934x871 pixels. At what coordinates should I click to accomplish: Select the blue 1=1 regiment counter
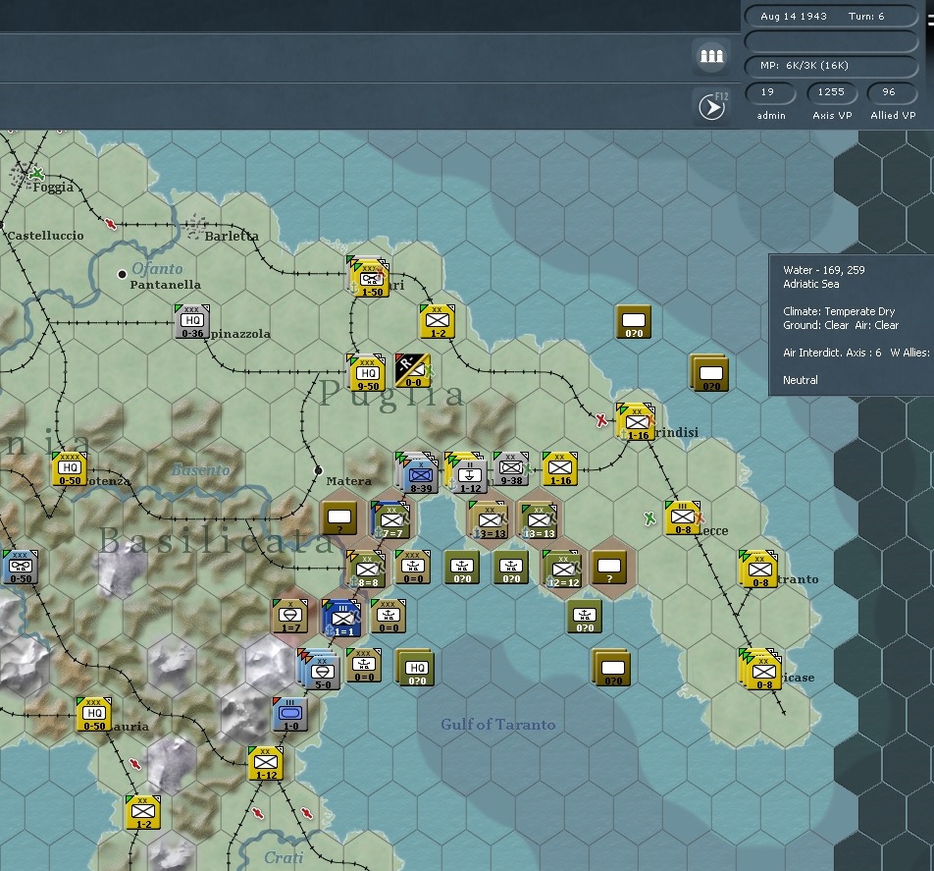[x=341, y=619]
